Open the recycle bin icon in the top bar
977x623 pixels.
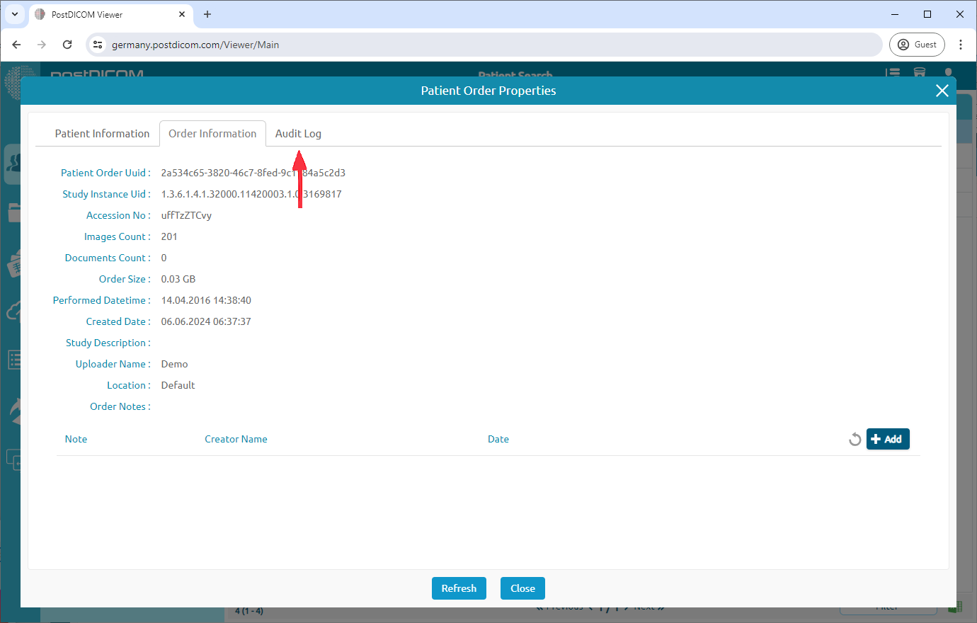pos(920,73)
